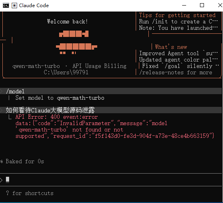Click 'Fixed `/goal` silently' line
Image resolution: width=223 pixels, height=203 pixels.
pyautogui.click(x=180, y=66)
